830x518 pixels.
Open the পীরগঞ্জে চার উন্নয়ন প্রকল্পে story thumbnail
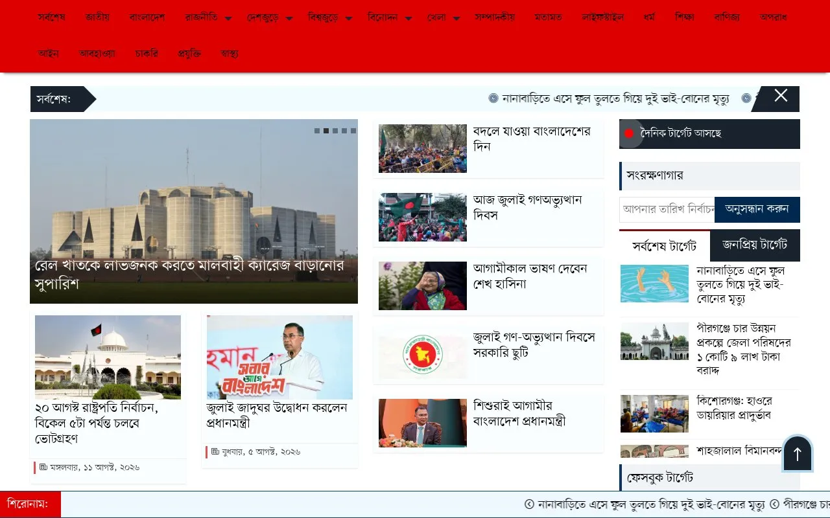click(654, 341)
